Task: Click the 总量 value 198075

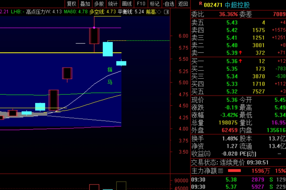Action: [x=228, y=123]
